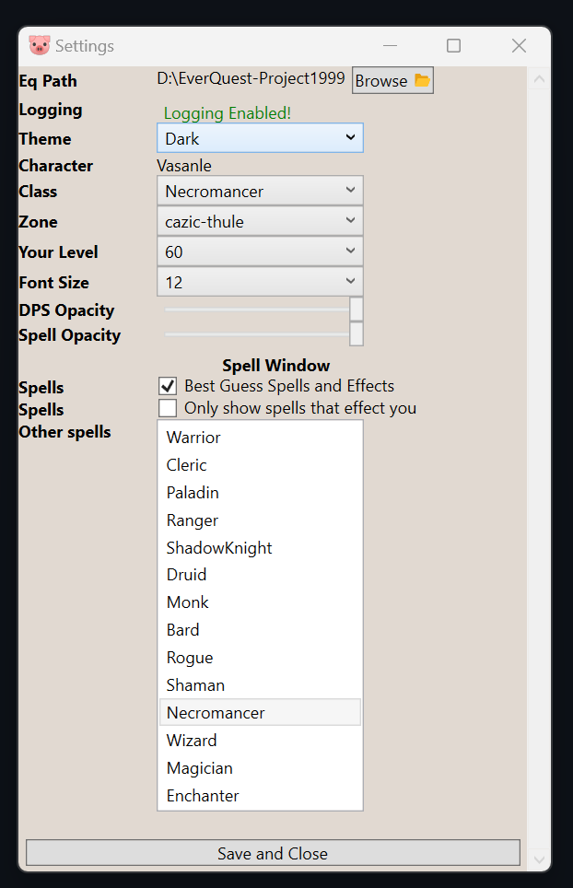The height and width of the screenshot is (888, 573).
Task: Click the Eq Path value D:\EverQuest-Project1999
Action: click(251, 78)
